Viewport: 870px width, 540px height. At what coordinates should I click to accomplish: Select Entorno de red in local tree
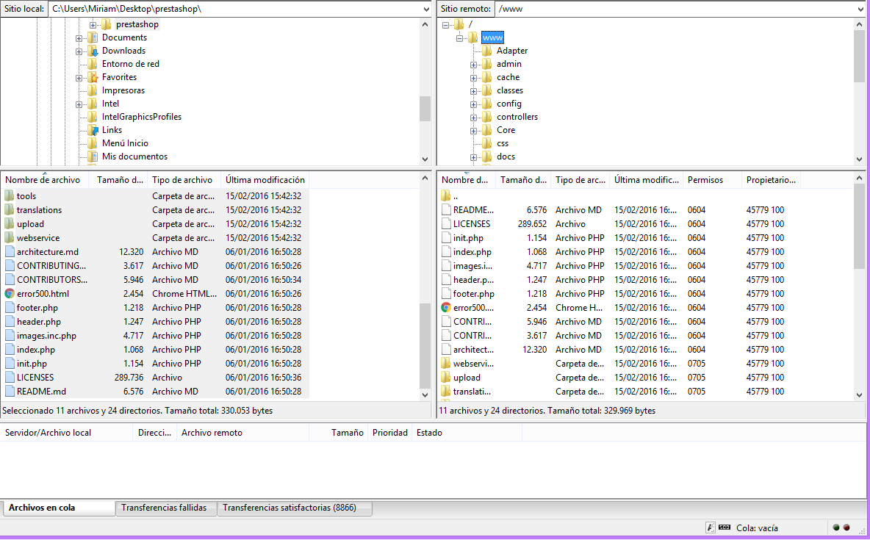click(130, 64)
